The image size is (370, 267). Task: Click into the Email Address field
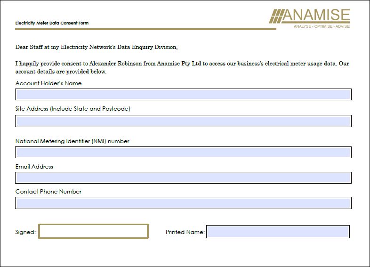coord(183,178)
